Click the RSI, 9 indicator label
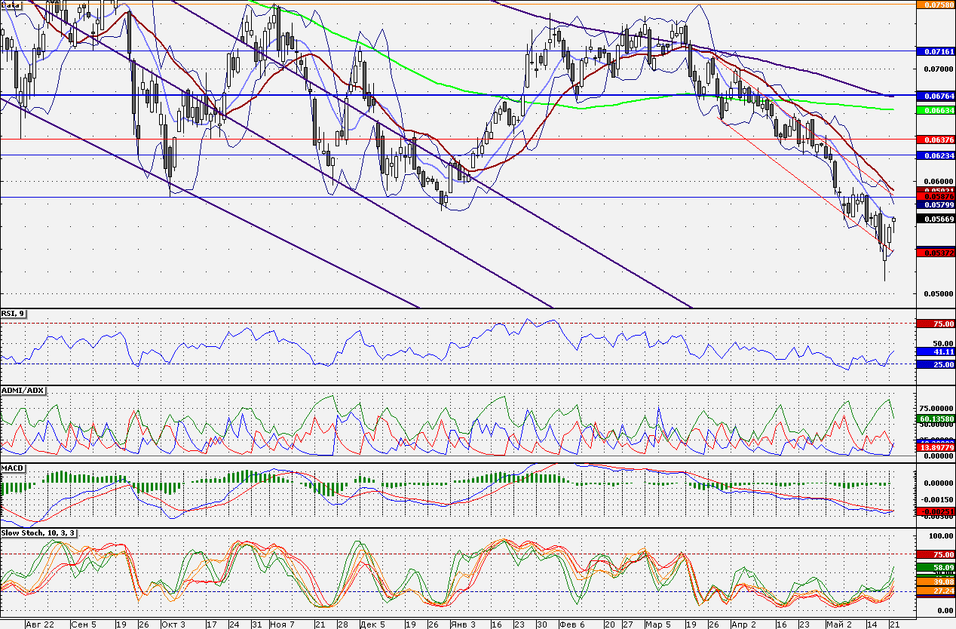This screenshot has height=629, width=956. click(x=14, y=313)
